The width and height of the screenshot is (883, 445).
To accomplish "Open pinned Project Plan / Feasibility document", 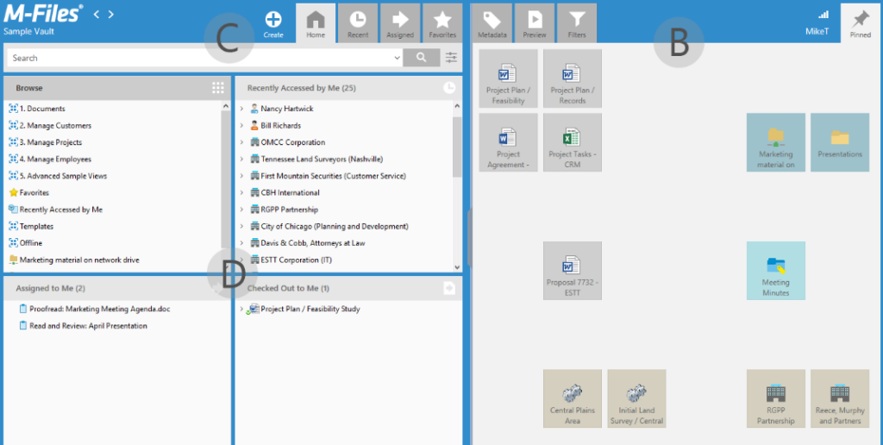I will tap(508, 78).
